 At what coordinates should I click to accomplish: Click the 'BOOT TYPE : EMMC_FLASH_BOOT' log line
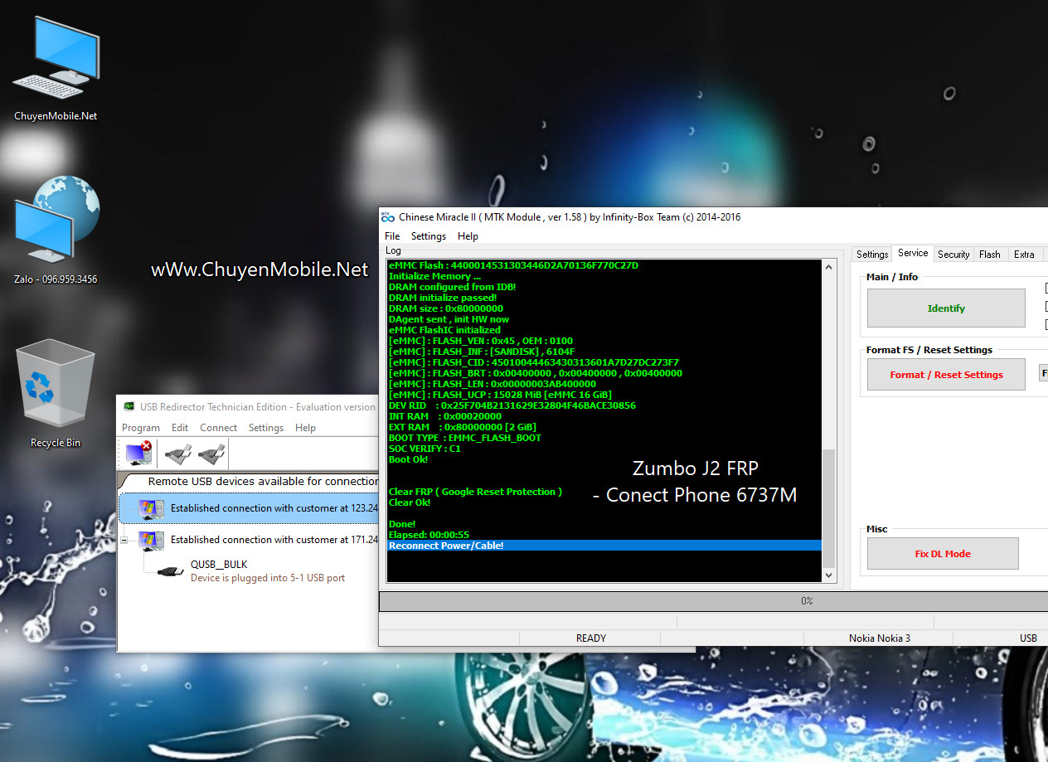click(465, 438)
